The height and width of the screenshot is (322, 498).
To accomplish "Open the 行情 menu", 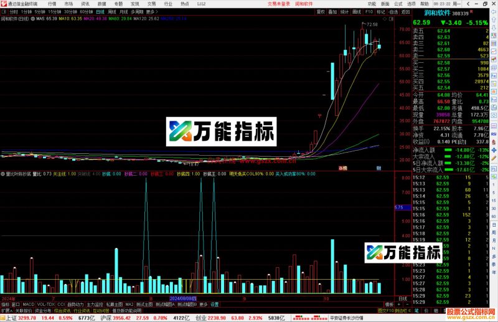I will (52, 4).
